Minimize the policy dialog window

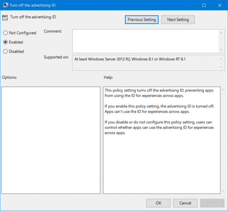(x=188, y=5)
